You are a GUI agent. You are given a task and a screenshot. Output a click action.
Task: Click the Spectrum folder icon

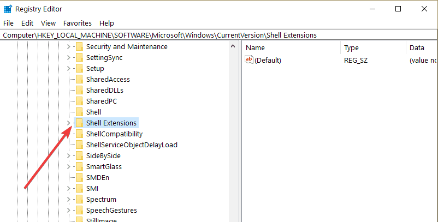tap(79, 200)
